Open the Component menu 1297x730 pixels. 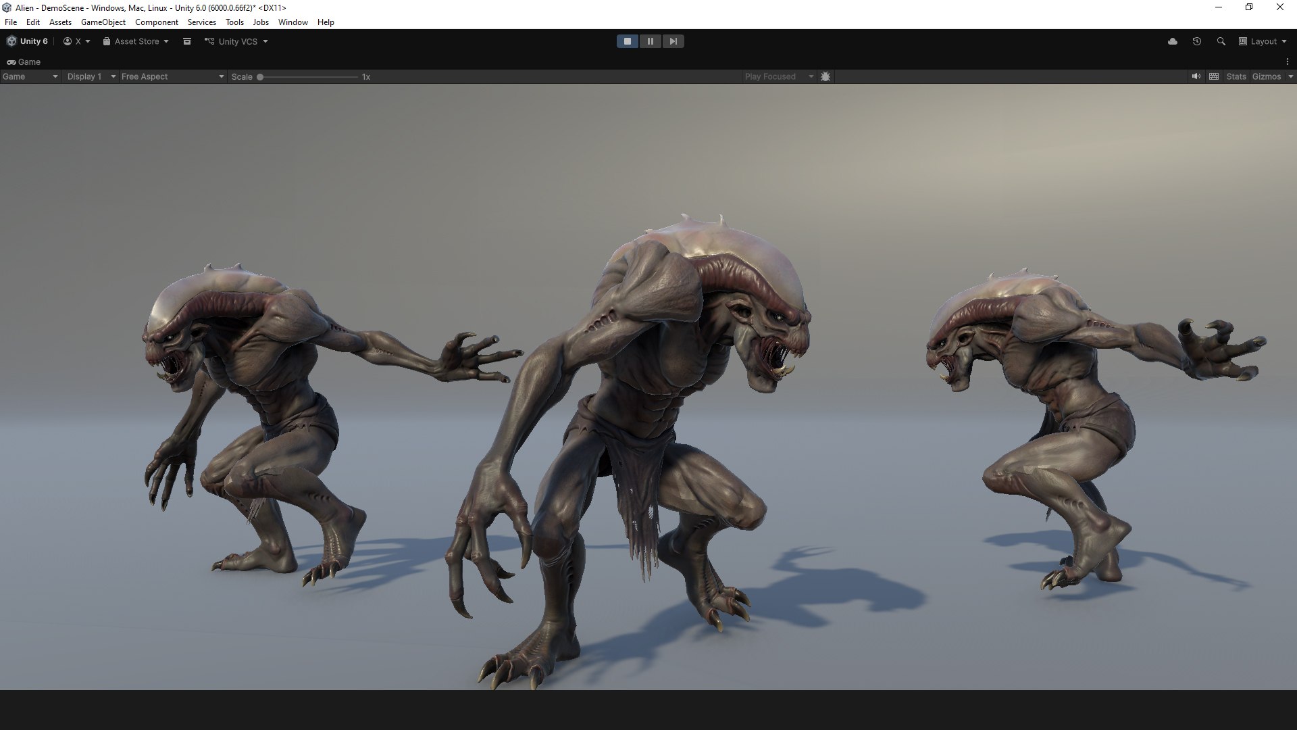(157, 22)
